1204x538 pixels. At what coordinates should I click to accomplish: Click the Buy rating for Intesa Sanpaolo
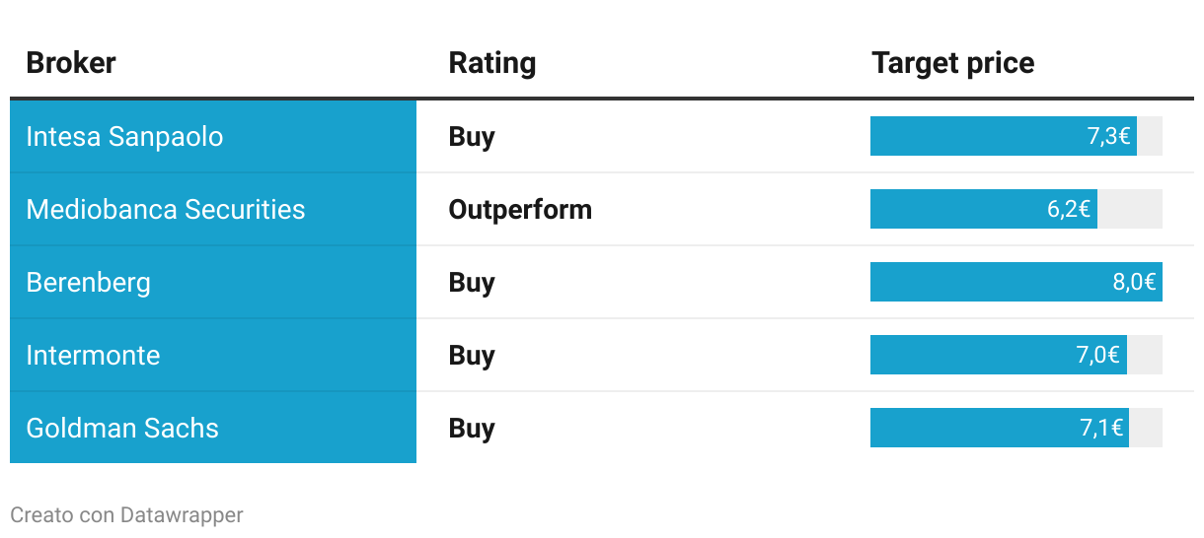click(x=472, y=136)
